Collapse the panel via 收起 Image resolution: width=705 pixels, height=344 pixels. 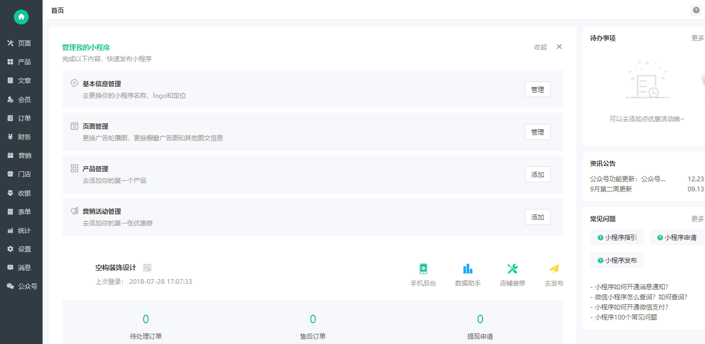point(541,47)
